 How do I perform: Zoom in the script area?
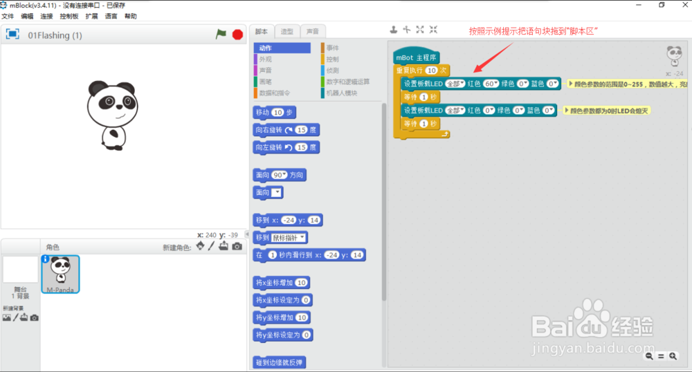point(673,356)
